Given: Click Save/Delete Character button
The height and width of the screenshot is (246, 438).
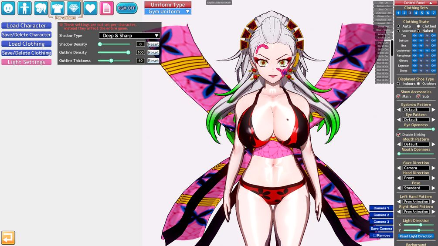Looking at the screenshot, I should pyautogui.click(x=26, y=34).
